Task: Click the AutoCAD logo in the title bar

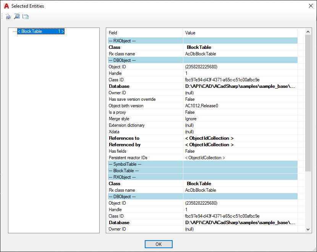Action: click(6, 6)
